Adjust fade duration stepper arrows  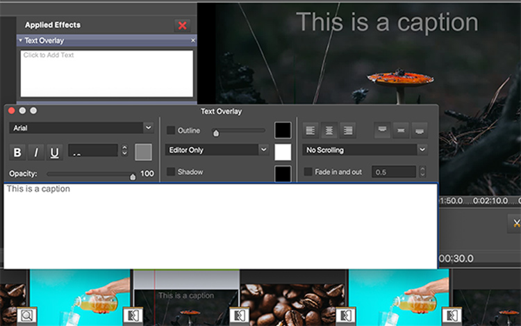pos(422,172)
